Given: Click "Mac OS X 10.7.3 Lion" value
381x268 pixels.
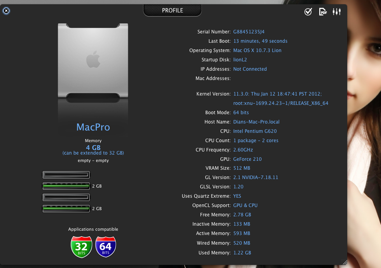Looking at the screenshot, I should pyautogui.click(x=257, y=50).
